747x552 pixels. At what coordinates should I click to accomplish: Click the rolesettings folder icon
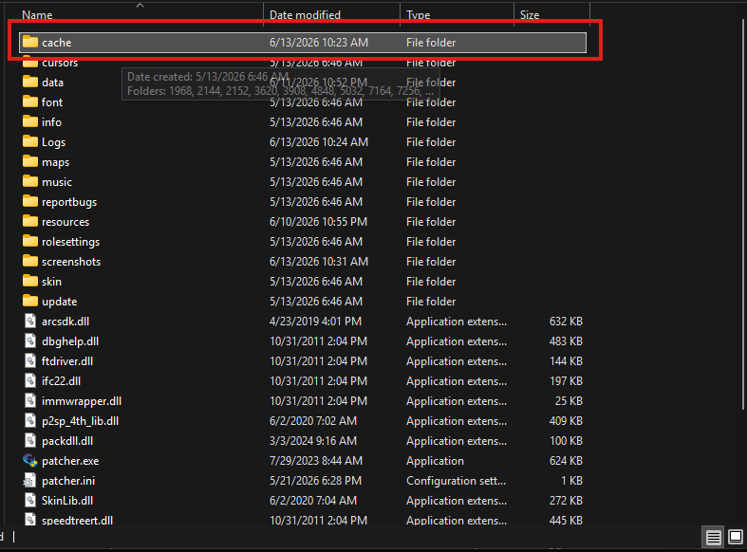coord(30,242)
